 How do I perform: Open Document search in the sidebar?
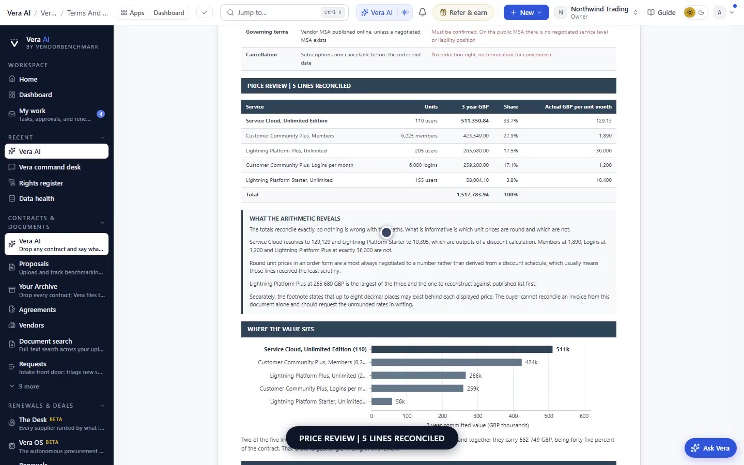(x=57, y=345)
